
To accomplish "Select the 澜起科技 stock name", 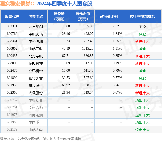I will click(x=36, y=64).
